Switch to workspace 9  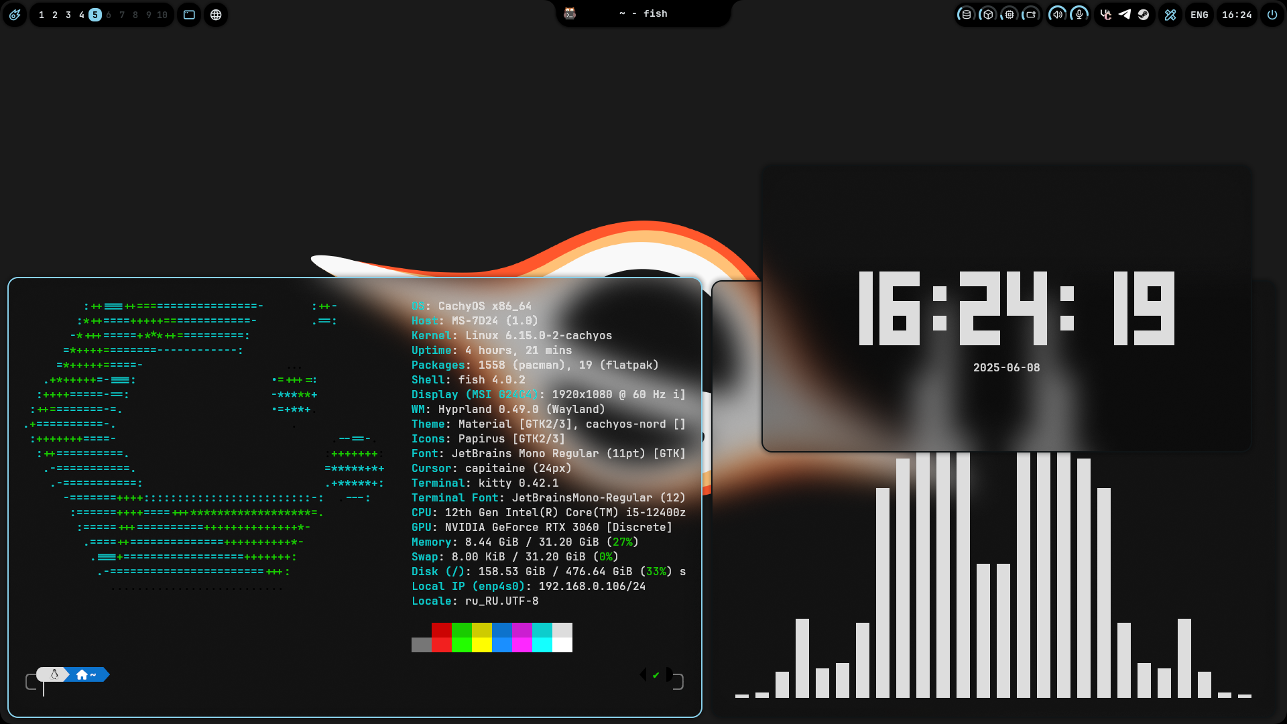[x=149, y=15]
